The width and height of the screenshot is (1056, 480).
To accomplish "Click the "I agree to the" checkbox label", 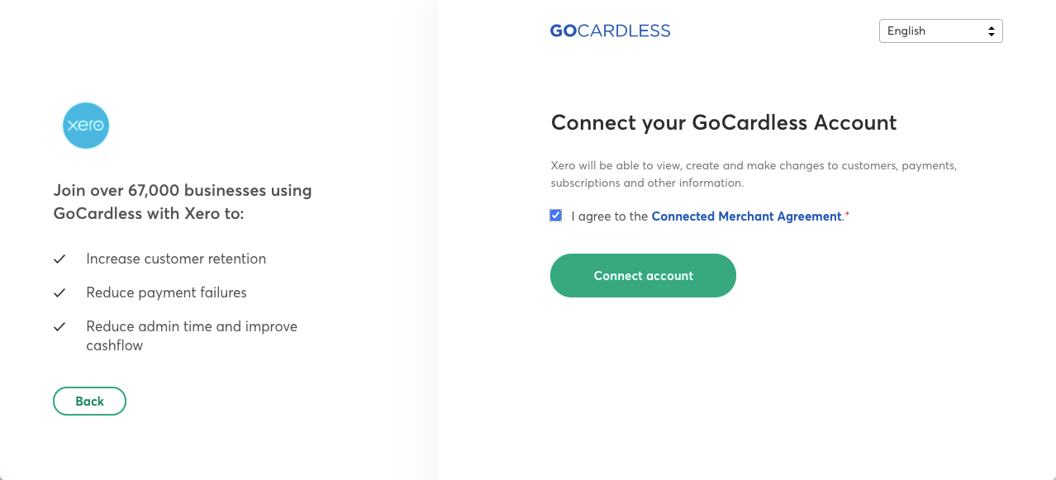I will coord(610,216).
